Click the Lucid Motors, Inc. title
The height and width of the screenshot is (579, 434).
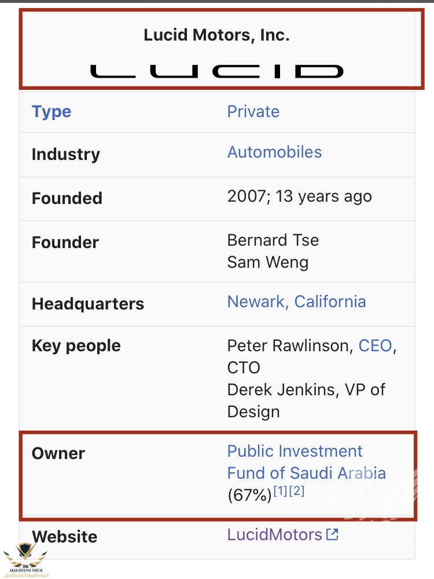pos(217,35)
